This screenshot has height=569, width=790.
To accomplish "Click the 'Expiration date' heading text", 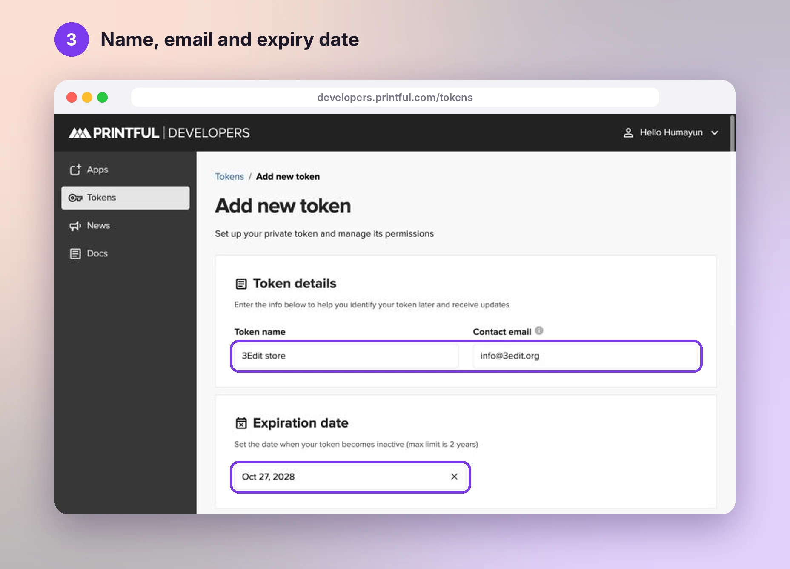I will 301,423.
